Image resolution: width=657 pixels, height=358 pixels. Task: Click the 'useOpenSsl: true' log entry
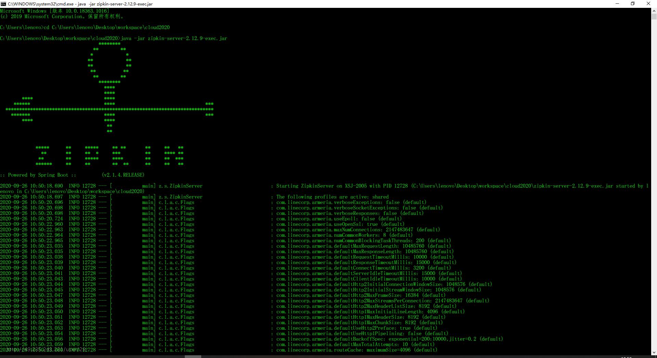(340, 224)
